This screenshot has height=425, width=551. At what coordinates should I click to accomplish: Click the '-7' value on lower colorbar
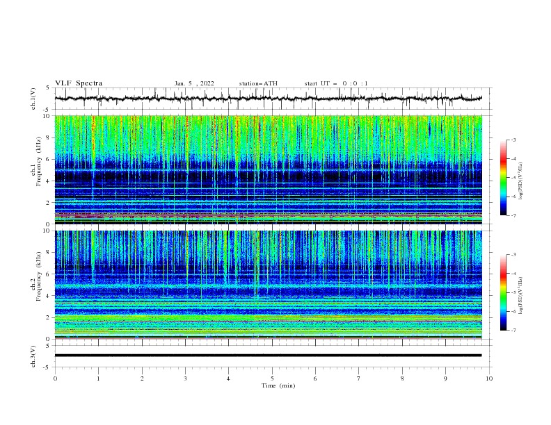coord(513,331)
